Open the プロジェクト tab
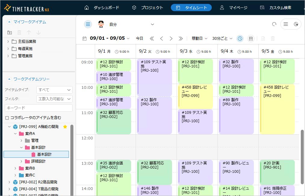Image resolution: width=305 pixels, height=196 pixels. [148, 8]
